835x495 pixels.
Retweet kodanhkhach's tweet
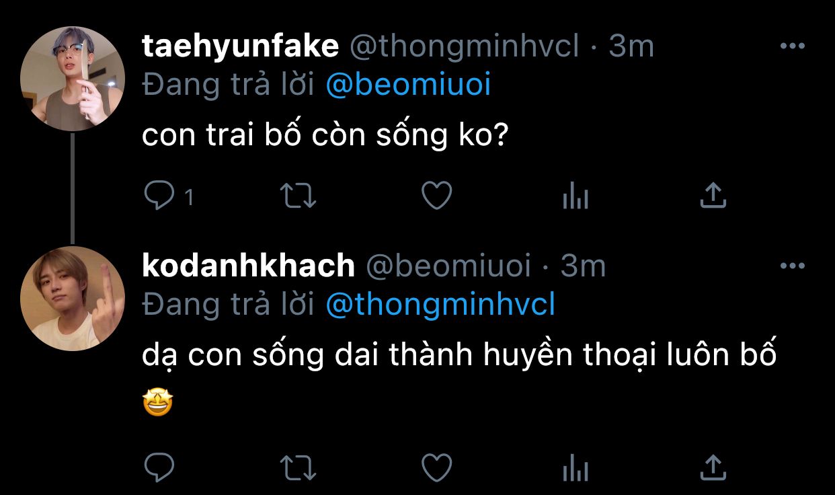coord(298,467)
